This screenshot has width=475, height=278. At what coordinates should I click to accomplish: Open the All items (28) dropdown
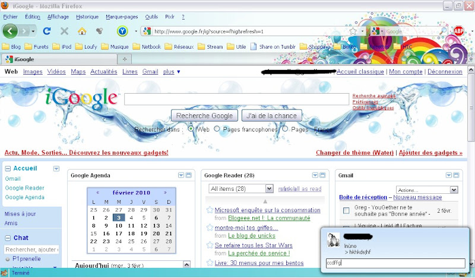(241, 188)
